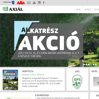Screen dimensions: 99x99
Task: Open the Instagram icon
Action: point(39,3)
